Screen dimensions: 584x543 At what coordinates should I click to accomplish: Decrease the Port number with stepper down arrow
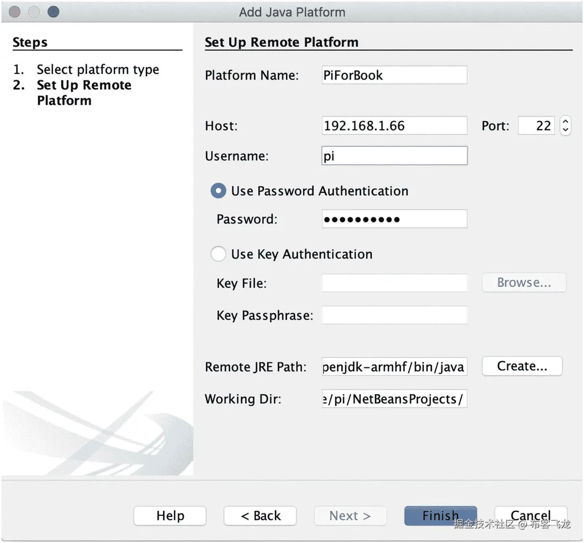(x=566, y=130)
